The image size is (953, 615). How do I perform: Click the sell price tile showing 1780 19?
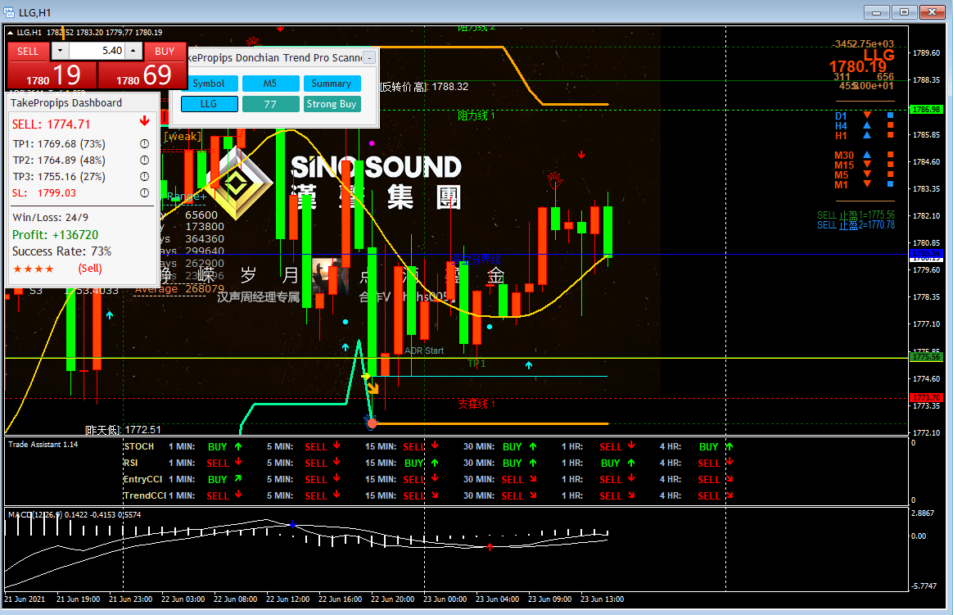point(53,75)
